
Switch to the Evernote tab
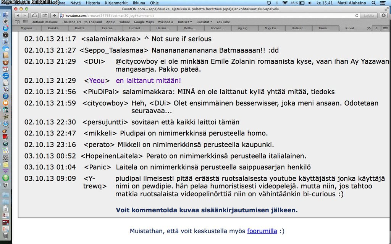point(108,28)
